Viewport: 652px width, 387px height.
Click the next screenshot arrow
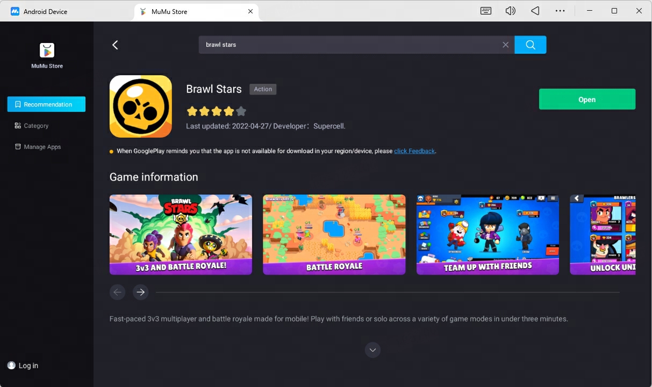click(140, 292)
